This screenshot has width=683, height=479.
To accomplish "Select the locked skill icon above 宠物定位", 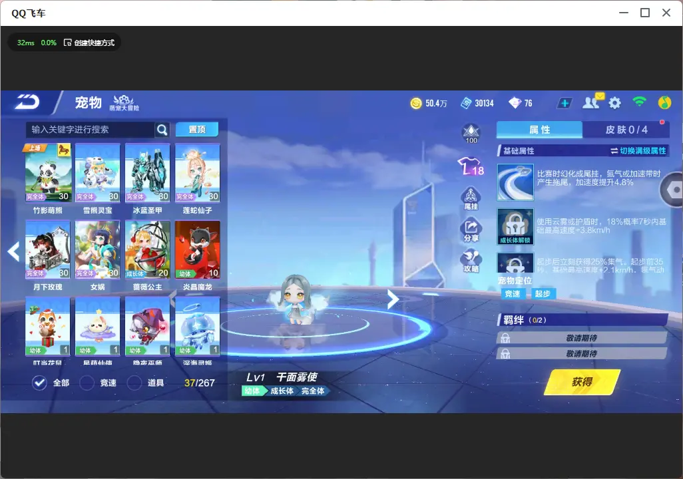I will point(515,263).
